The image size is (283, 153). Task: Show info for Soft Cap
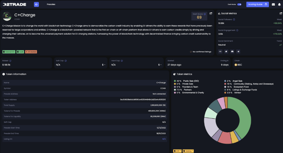66,61
